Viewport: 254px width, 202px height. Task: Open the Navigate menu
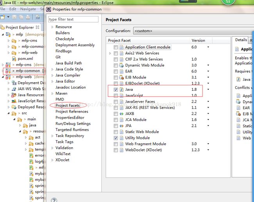28,9
